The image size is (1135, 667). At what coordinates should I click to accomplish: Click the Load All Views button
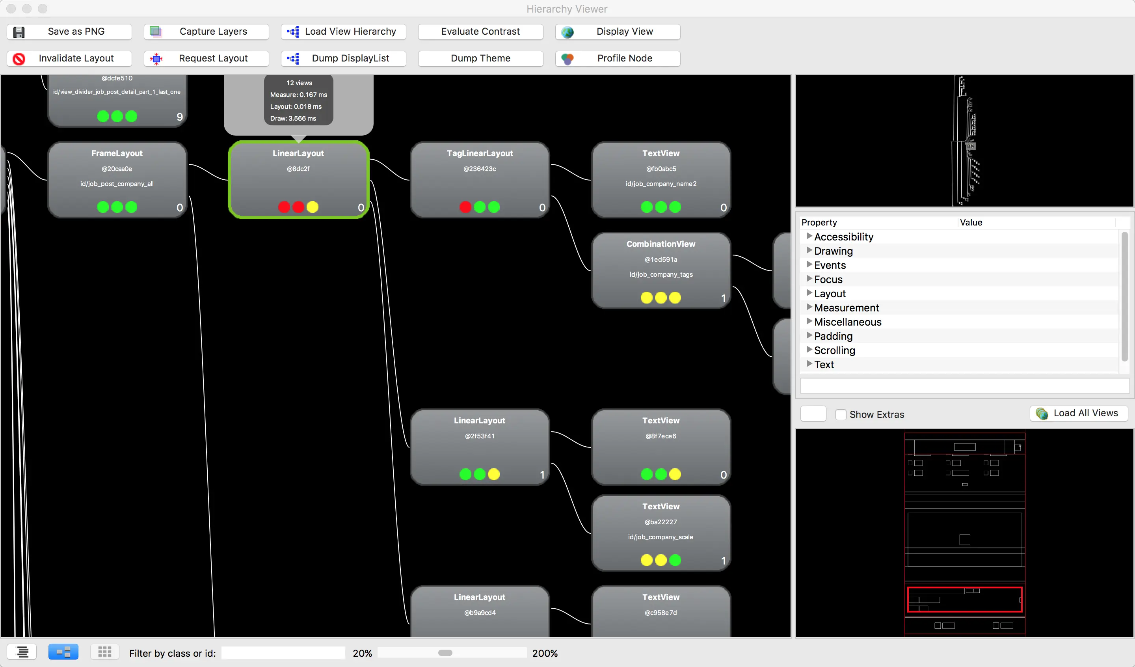click(x=1079, y=413)
